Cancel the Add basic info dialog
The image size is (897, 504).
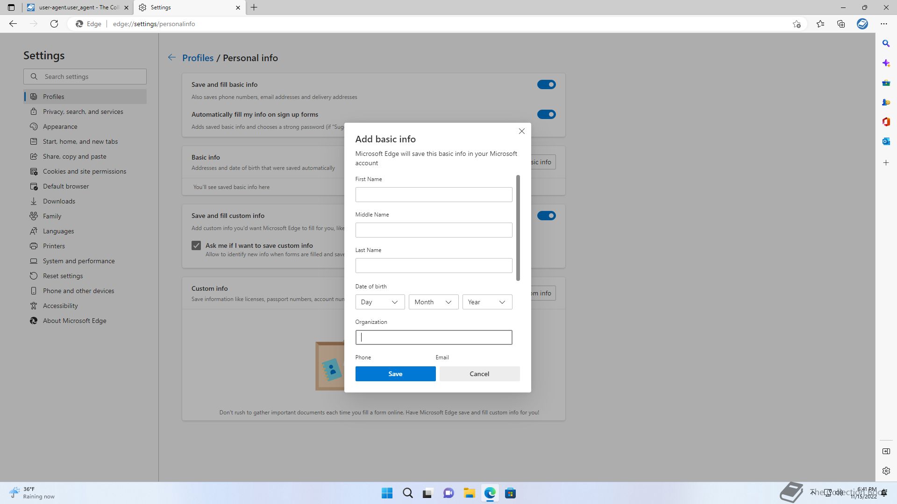pyautogui.click(x=479, y=374)
